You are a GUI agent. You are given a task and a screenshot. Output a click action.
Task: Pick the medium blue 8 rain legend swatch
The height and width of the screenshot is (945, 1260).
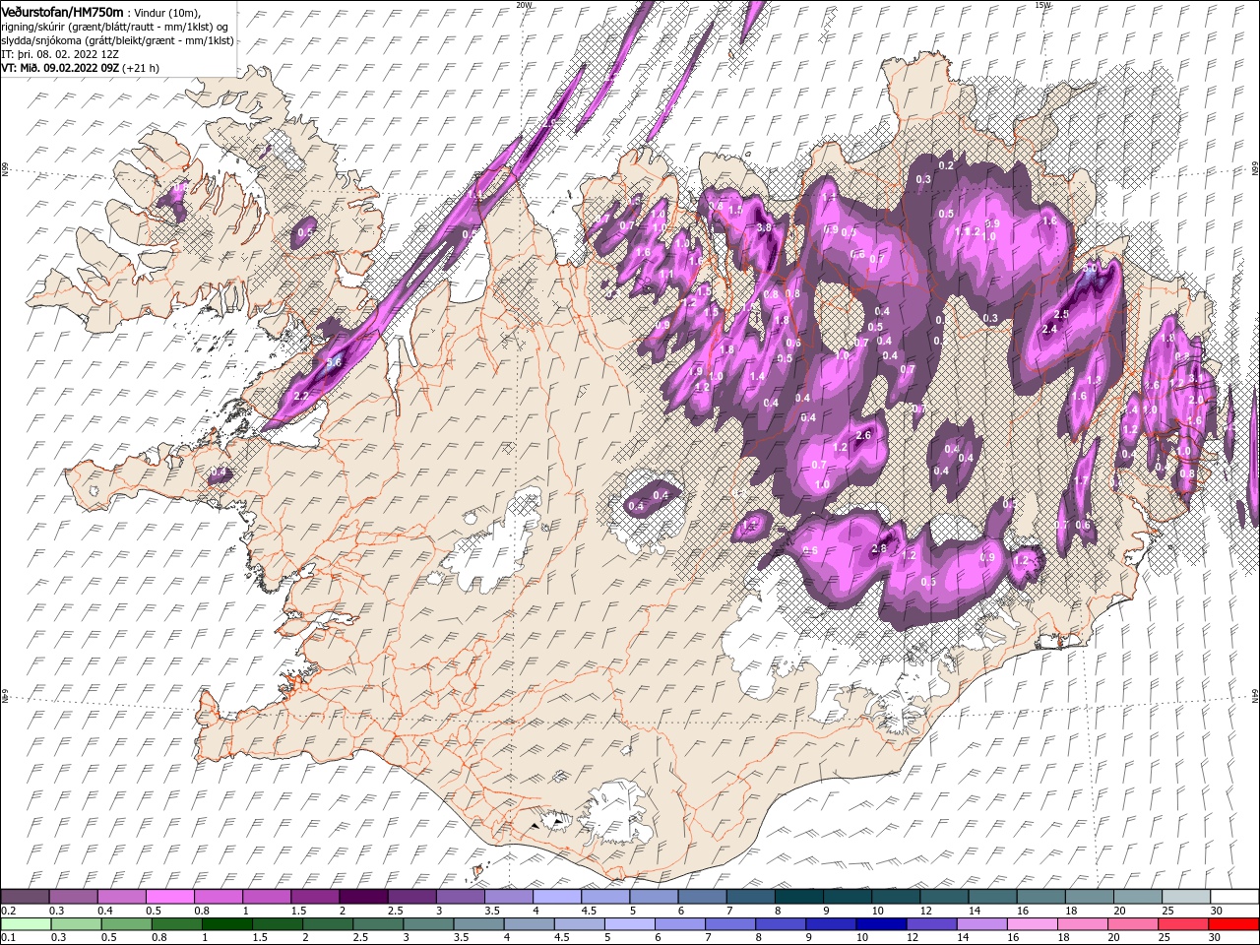coord(780,924)
